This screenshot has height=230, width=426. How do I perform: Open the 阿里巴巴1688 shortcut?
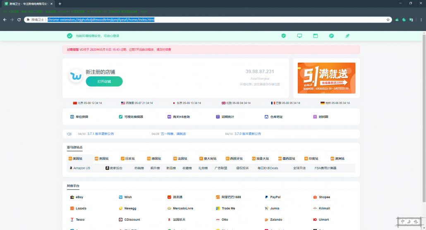228,197
